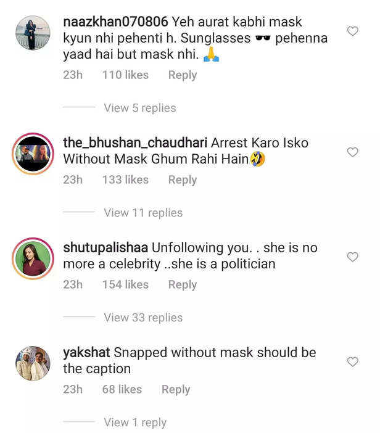See who gave 154 likes

pos(125,285)
